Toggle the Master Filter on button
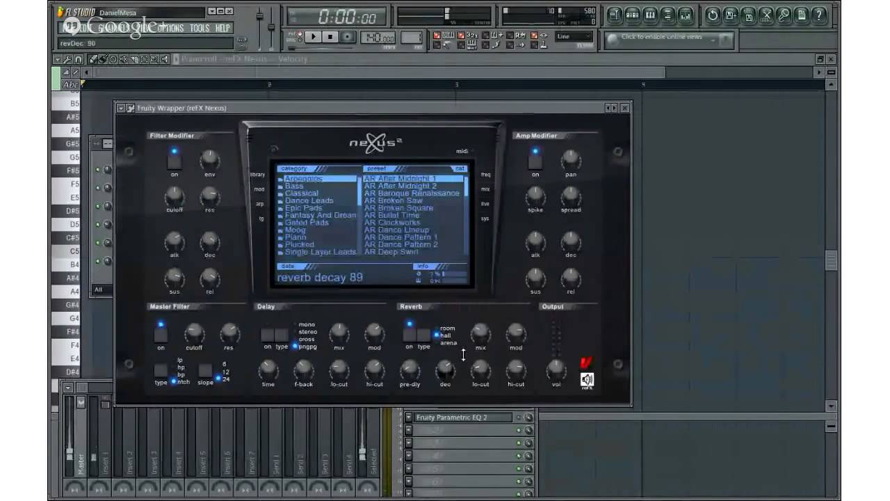Viewport: 890px width, 501px height. [161, 335]
